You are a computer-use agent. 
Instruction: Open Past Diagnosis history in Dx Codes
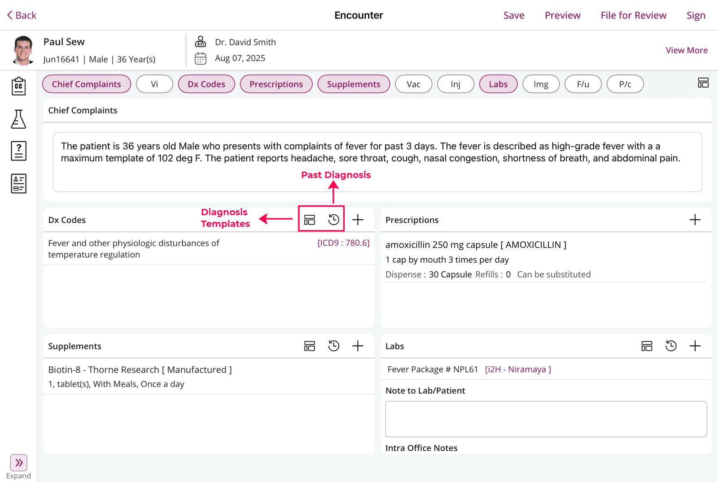pyautogui.click(x=333, y=220)
